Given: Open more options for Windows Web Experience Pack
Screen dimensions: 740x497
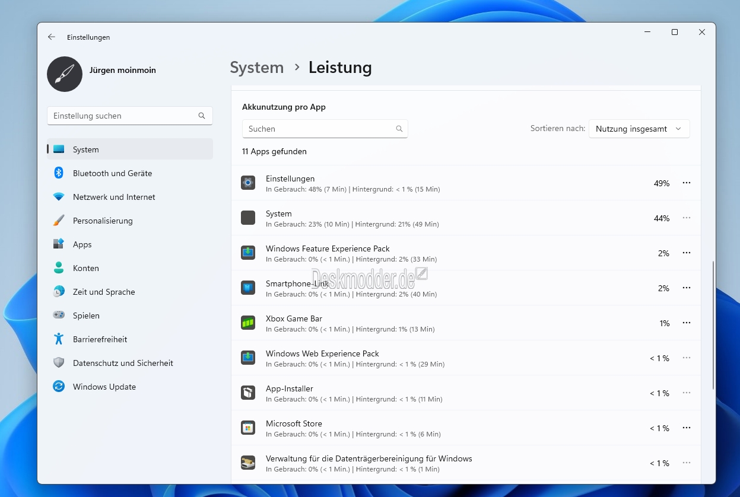Looking at the screenshot, I should tap(687, 358).
